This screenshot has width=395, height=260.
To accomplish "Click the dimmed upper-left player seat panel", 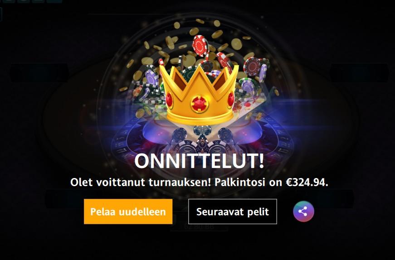I will [39, 73].
